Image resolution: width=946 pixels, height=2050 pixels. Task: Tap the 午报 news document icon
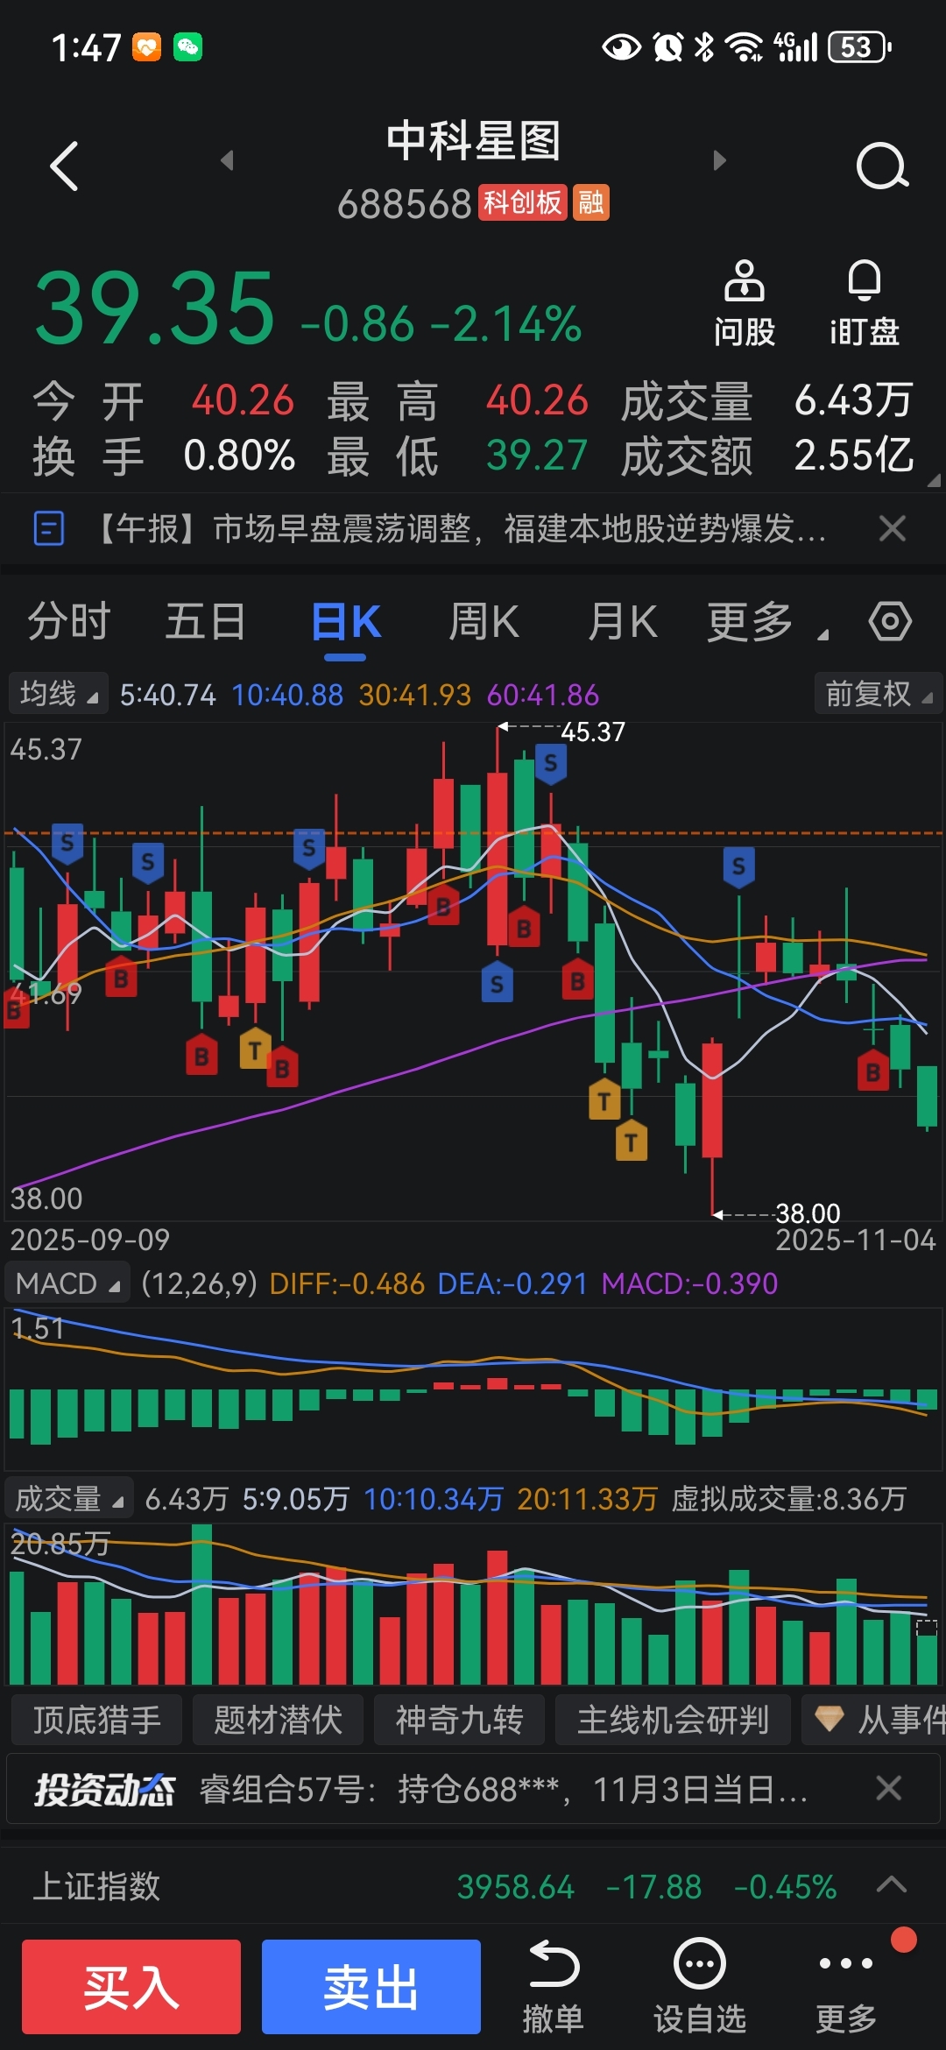[x=48, y=528]
